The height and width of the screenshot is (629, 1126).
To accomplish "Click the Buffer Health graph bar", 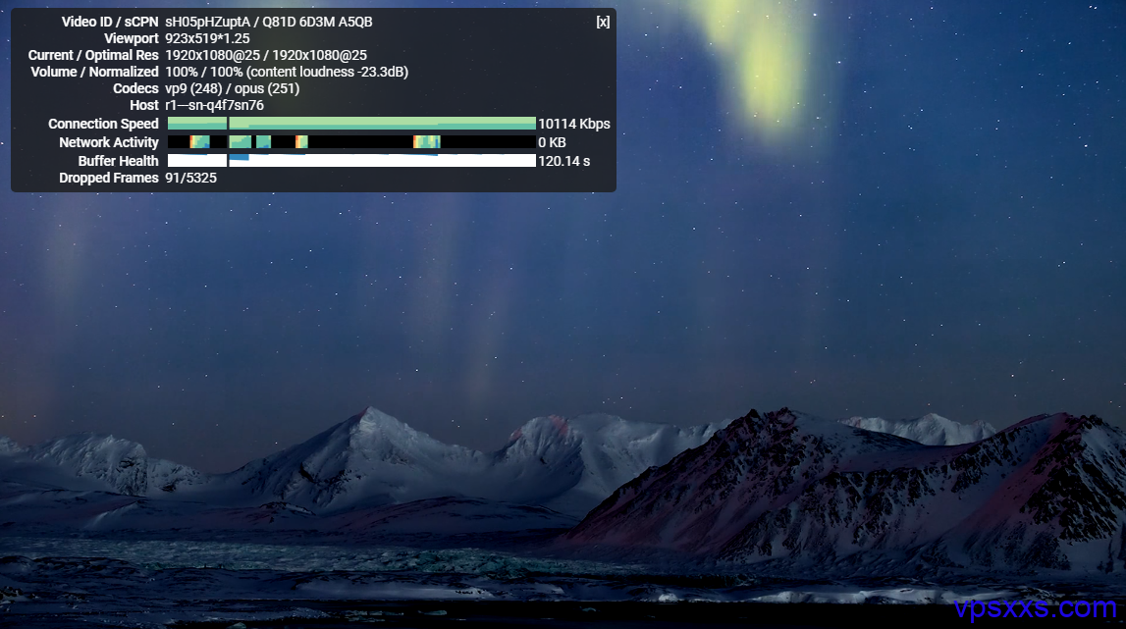I will [x=351, y=161].
